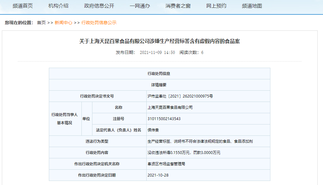The height and width of the screenshot is (185, 323).
Task: Select the name 侯传贵
Action: pyautogui.click(x=153, y=130)
